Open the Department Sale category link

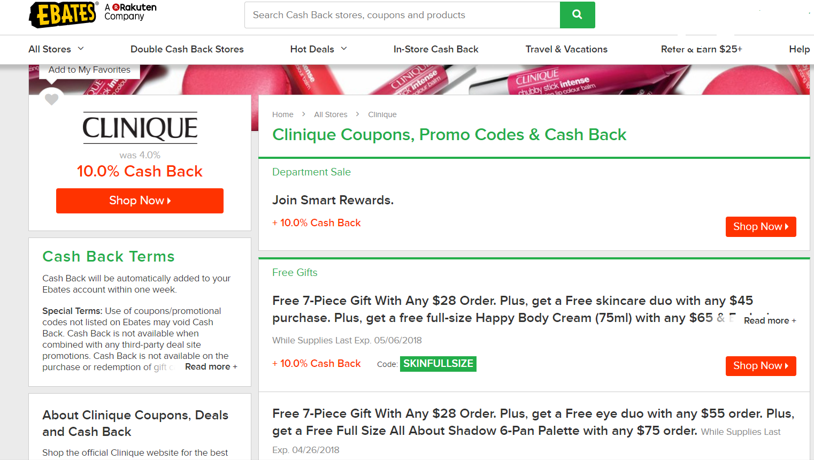click(x=311, y=172)
